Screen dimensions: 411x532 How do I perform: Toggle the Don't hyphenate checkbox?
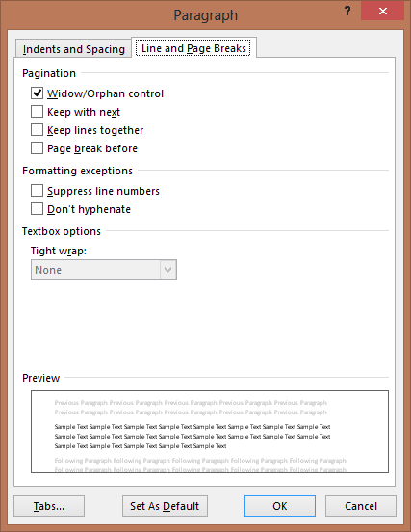point(37,209)
